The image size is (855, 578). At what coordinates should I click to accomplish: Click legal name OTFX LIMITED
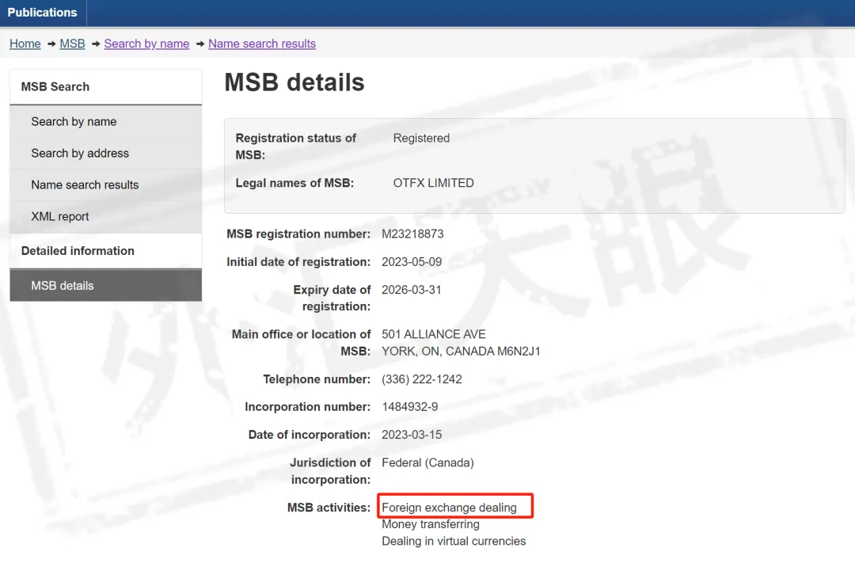click(434, 183)
